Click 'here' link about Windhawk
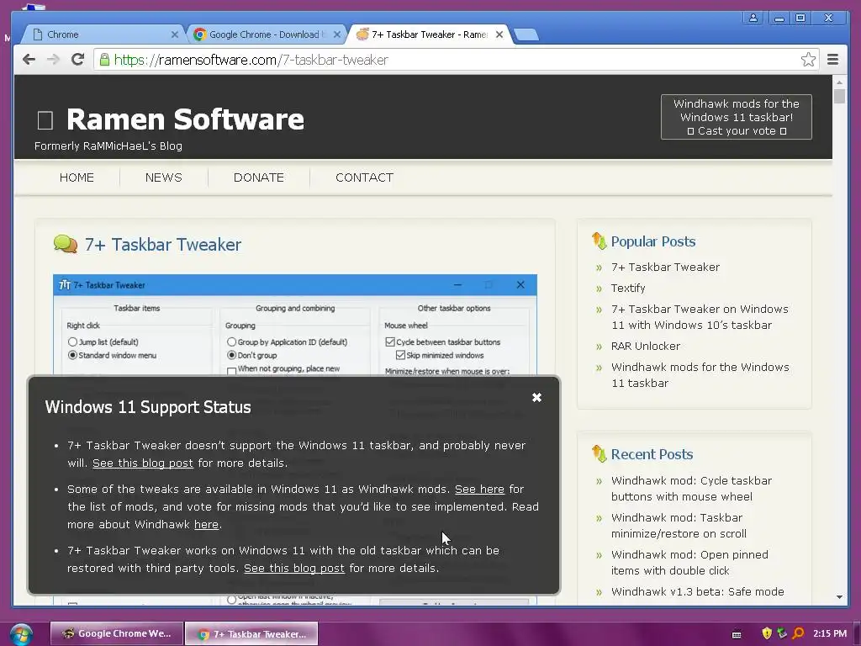 pyautogui.click(x=207, y=525)
